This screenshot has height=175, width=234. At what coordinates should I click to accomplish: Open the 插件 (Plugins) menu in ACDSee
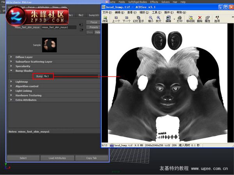click(x=169, y=12)
